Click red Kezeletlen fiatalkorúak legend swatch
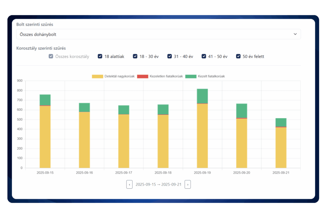The image size is (327, 218). pyautogui.click(x=142, y=77)
